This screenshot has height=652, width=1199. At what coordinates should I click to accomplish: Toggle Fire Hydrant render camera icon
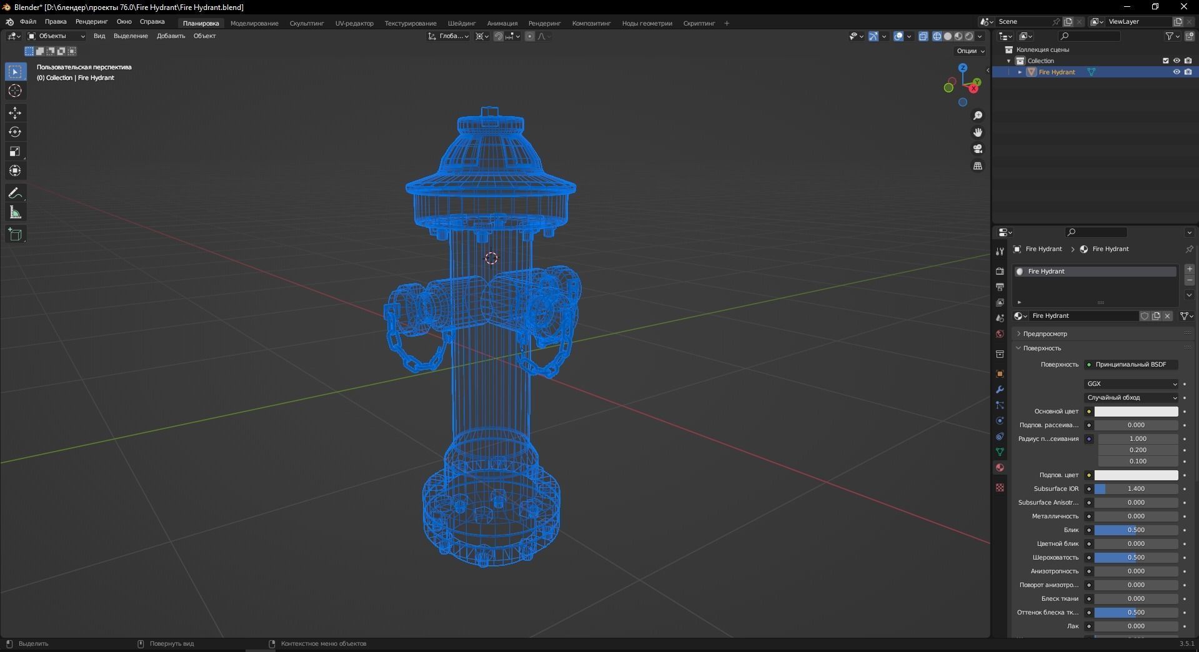click(1188, 72)
